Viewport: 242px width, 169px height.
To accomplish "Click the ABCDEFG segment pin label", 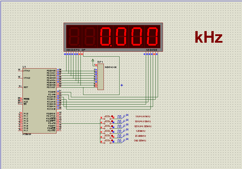I will tap(73, 50).
